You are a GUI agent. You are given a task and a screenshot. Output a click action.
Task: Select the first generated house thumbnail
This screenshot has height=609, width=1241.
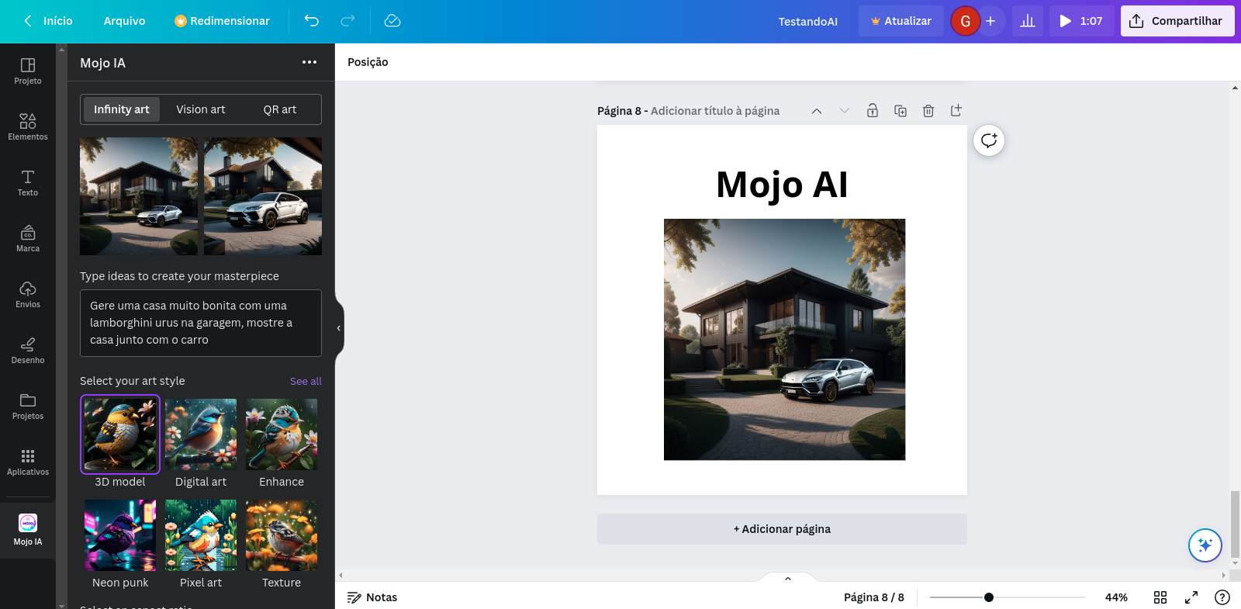[139, 196]
